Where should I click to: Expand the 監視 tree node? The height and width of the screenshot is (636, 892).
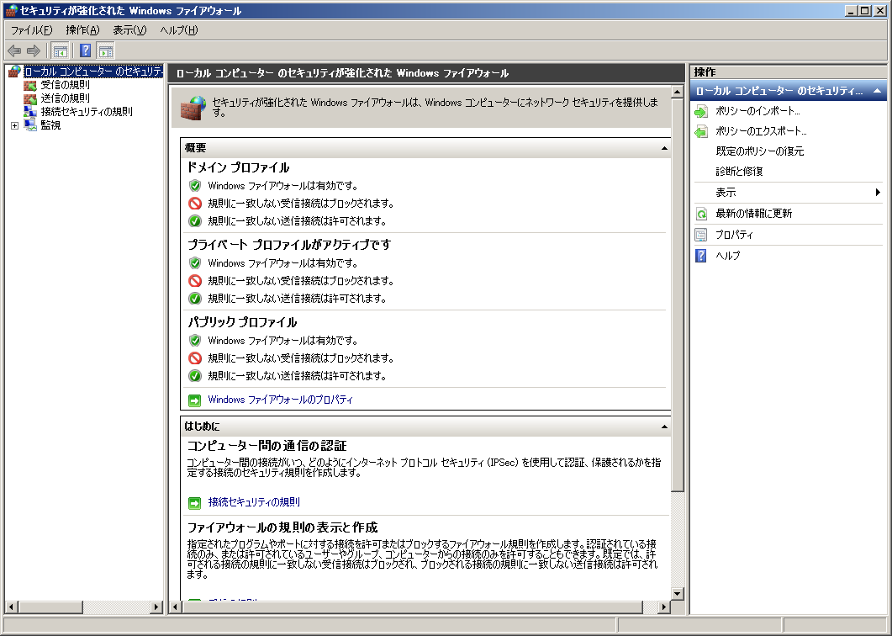coord(15,126)
